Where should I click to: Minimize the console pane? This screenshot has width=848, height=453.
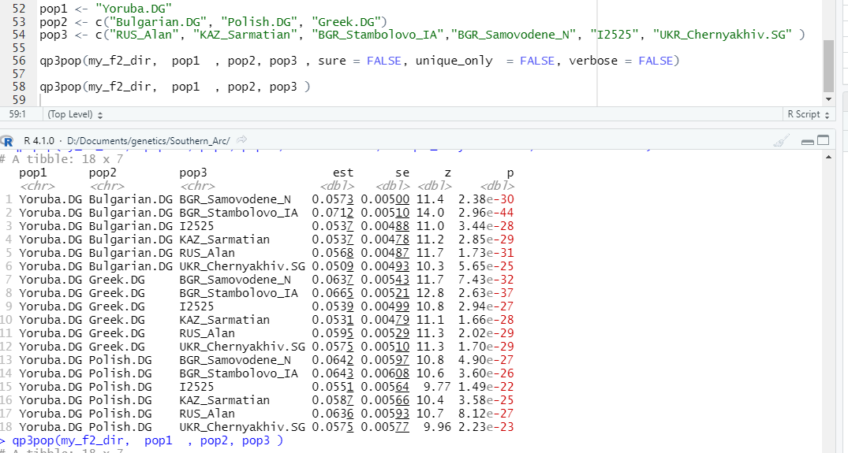[807, 141]
